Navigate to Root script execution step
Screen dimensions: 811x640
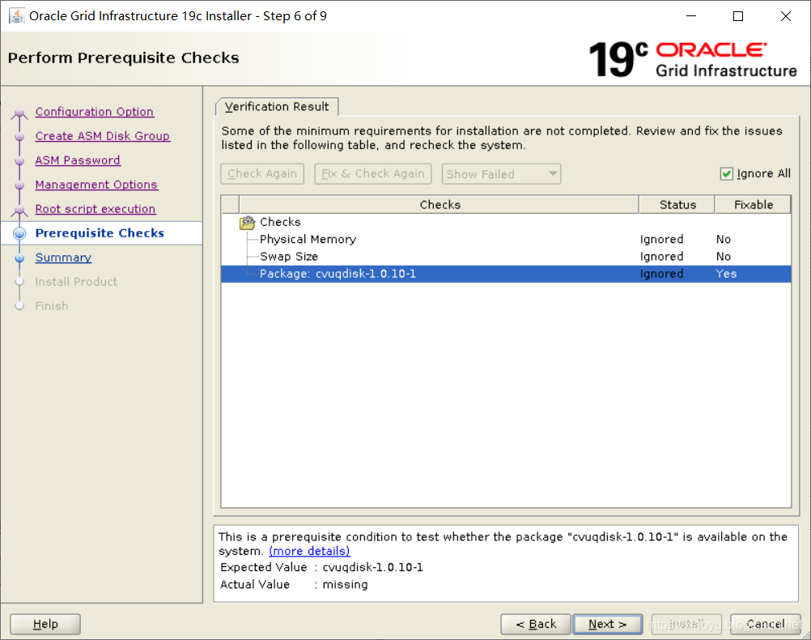click(x=96, y=209)
